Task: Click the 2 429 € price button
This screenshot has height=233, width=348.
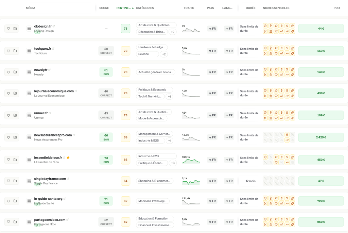Action: (321, 137)
